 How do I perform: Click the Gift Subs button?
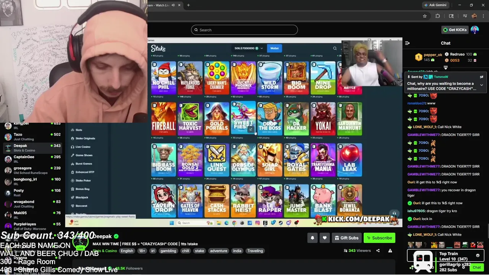click(347, 238)
